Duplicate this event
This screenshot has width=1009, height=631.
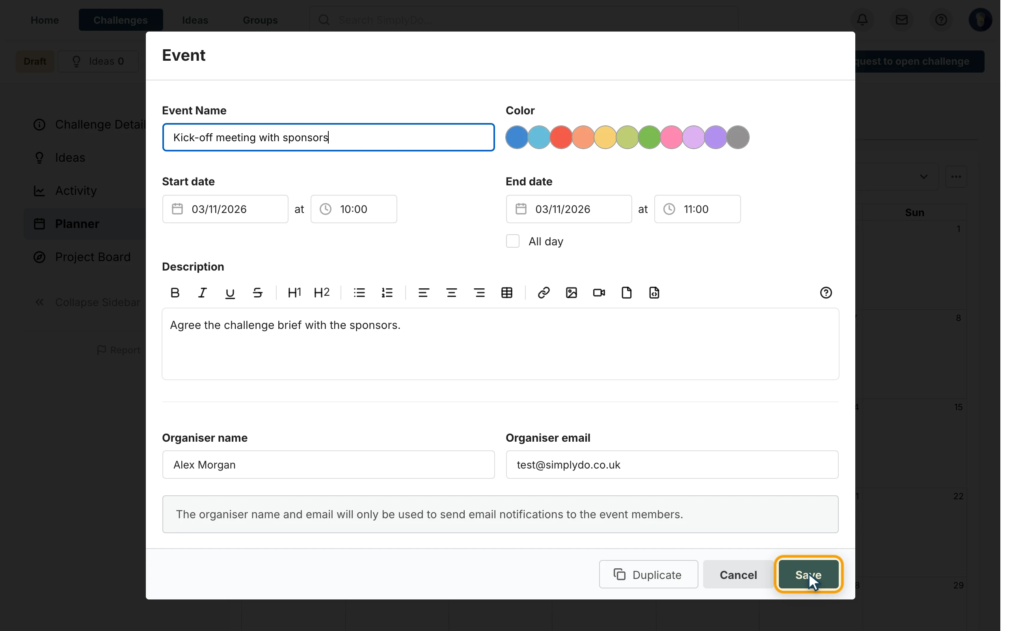pyautogui.click(x=648, y=575)
